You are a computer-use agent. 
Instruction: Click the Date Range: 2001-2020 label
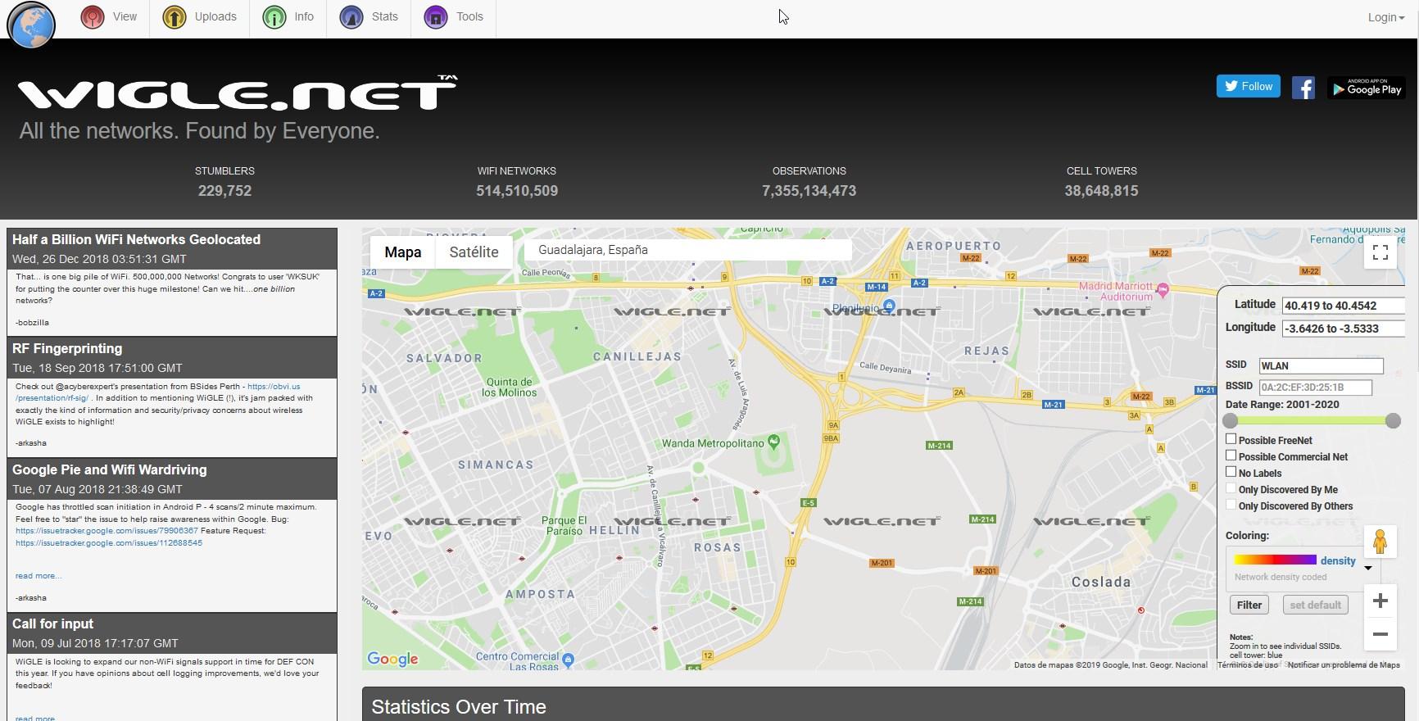[x=1282, y=405]
